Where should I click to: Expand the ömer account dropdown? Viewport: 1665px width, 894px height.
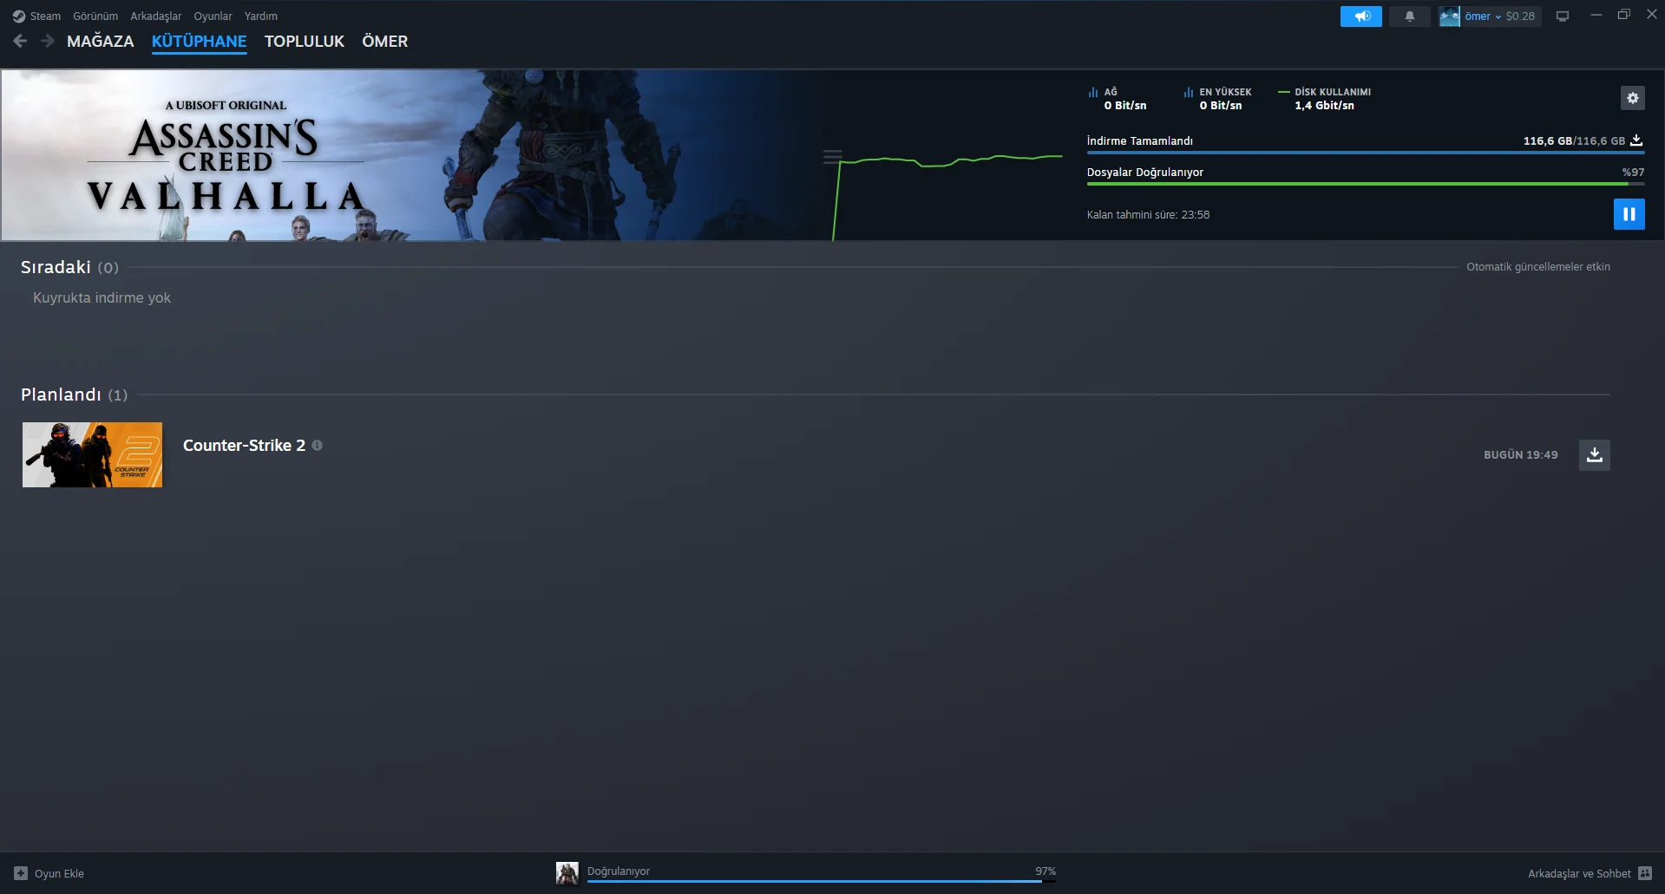click(x=1483, y=16)
